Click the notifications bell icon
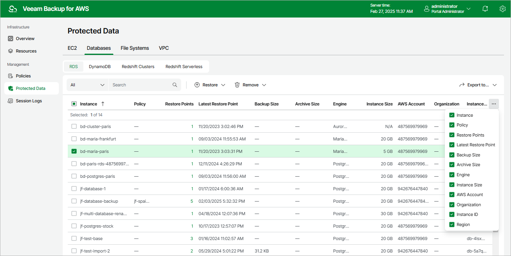The width and height of the screenshot is (511, 256). [x=485, y=9]
